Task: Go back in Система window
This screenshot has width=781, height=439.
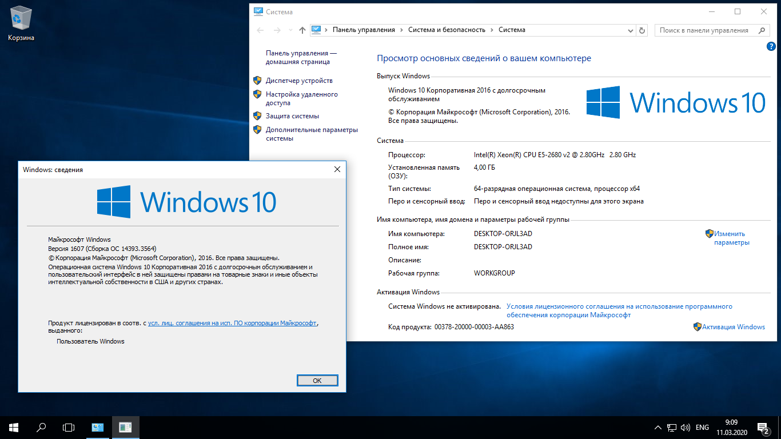Action: coord(261,30)
